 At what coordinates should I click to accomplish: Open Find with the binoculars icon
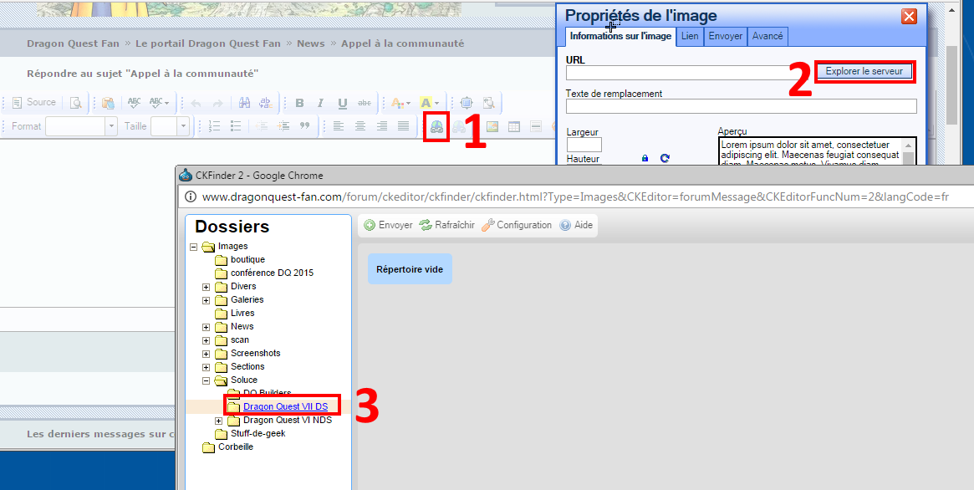click(244, 103)
